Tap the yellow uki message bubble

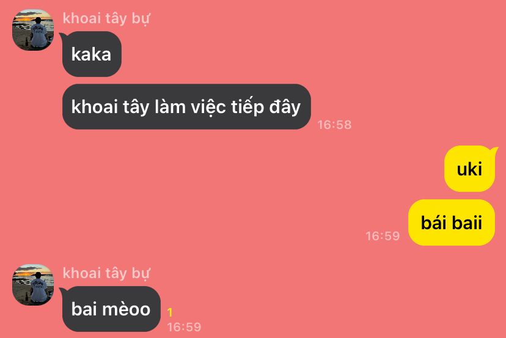click(469, 169)
